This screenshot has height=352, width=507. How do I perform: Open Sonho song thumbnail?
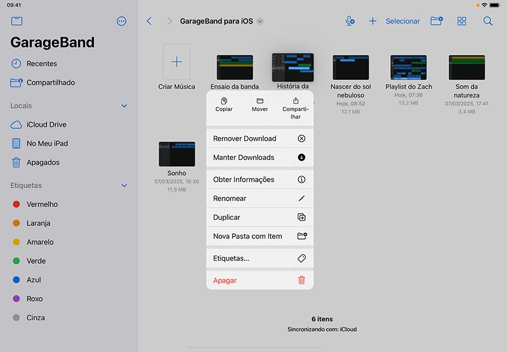pyautogui.click(x=177, y=154)
